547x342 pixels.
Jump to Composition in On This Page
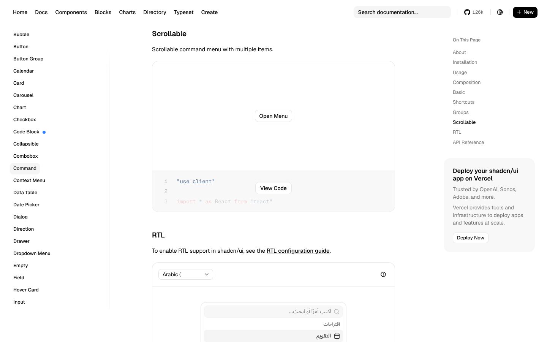[x=466, y=82]
